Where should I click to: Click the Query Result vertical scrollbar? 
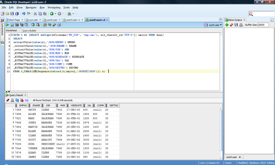pyautogui.click(x=221, y=133)
